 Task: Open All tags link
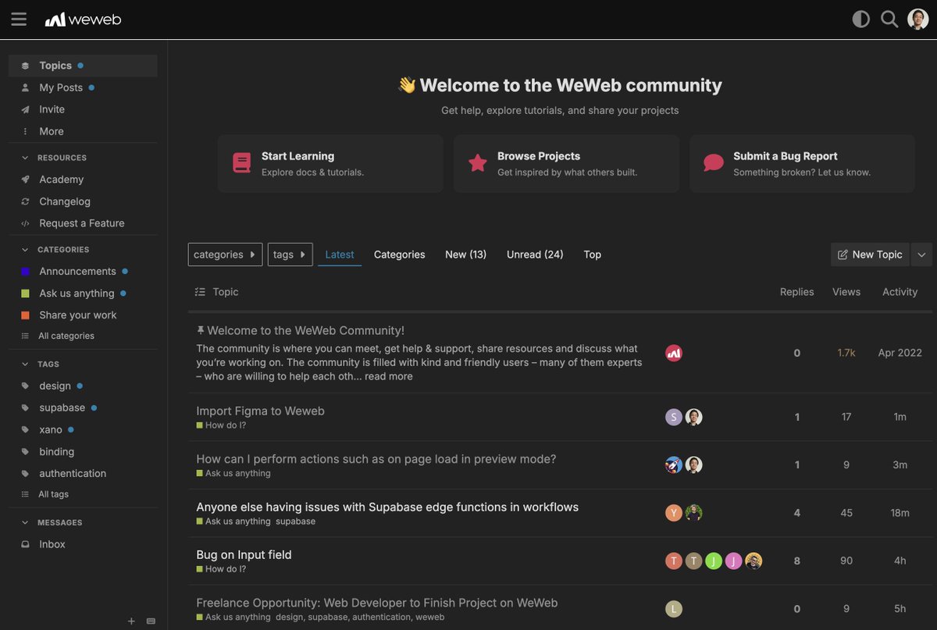click(x=54, y=494)
